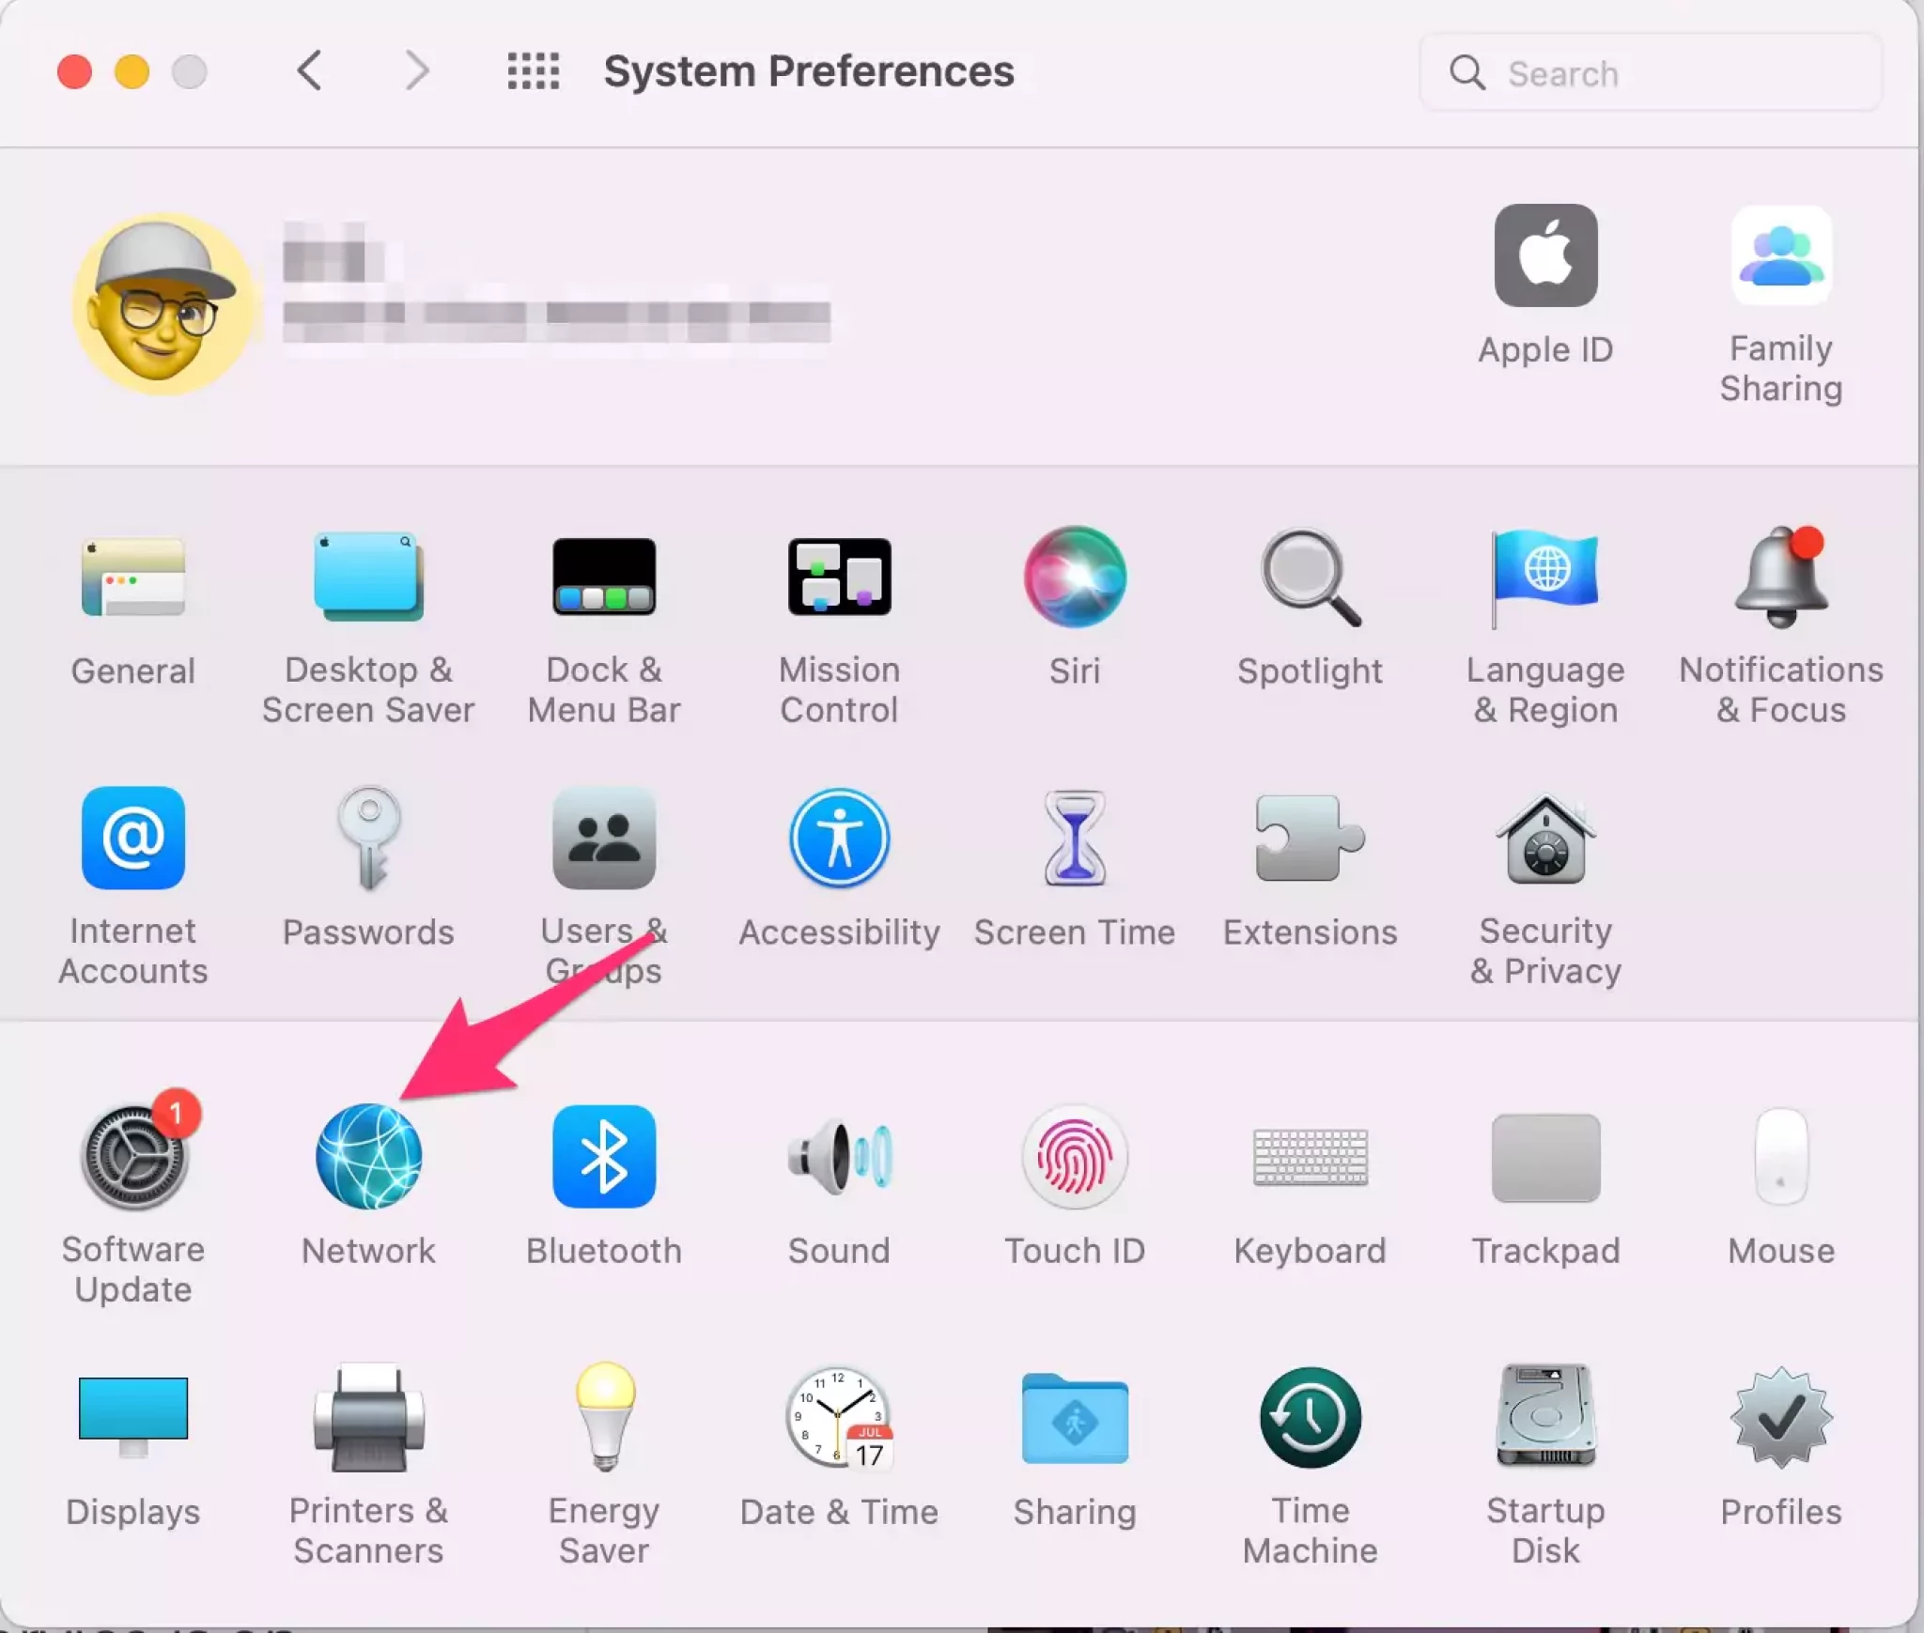The width and height of the screenshot is (1924, 1633).
Task: Open Startup Disk pane
Action: (1545, 1415)
